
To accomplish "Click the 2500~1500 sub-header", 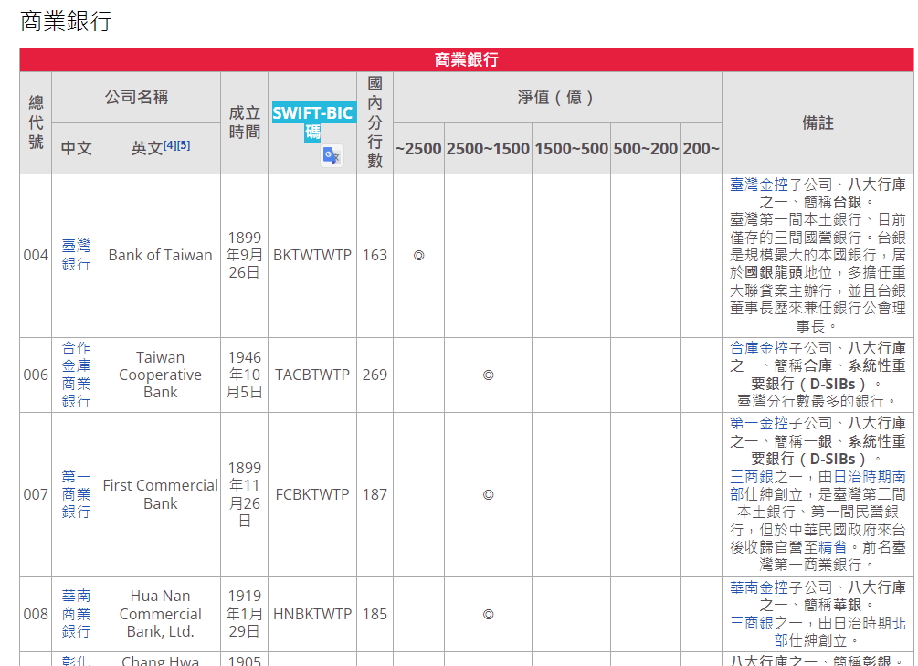I will [x=489, y=148].
